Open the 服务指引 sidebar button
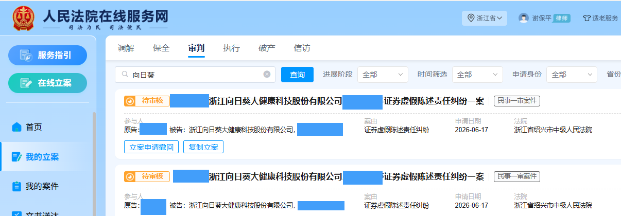The image size is (621, 216). (x=48, y=56)
